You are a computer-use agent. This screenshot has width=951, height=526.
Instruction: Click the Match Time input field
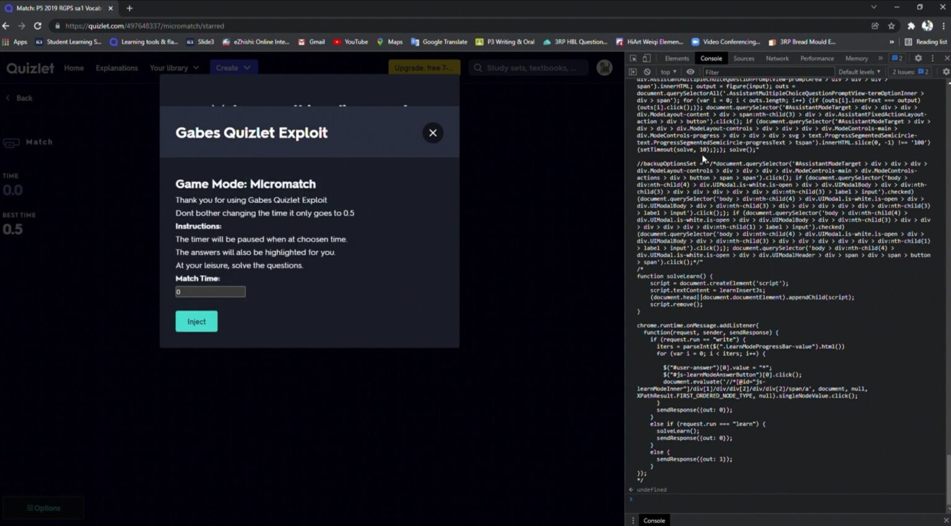pos(210,291)
